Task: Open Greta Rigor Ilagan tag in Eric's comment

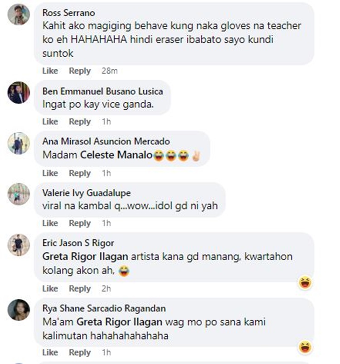Action: 85,257
